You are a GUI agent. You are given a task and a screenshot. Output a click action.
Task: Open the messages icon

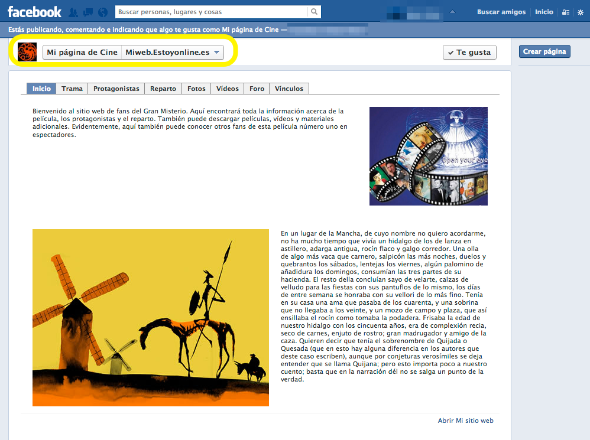tap(88, 12)
